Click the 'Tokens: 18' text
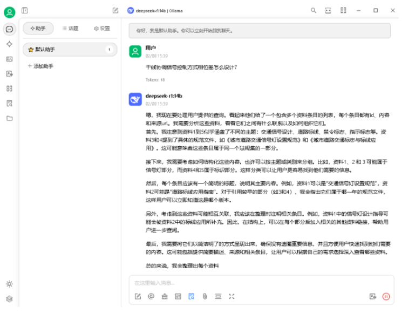 click(x=155, y=80)
